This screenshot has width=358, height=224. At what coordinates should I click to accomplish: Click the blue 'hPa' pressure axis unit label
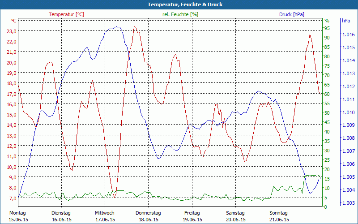pos(346,21)
